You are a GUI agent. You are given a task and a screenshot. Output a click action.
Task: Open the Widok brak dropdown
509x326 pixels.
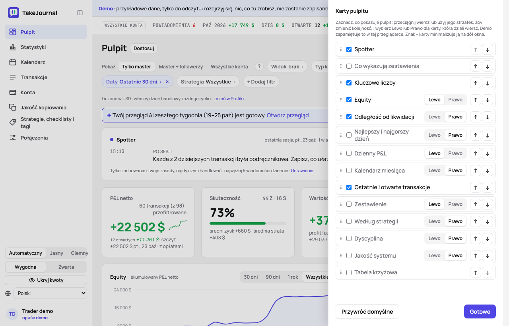[287, 66]
